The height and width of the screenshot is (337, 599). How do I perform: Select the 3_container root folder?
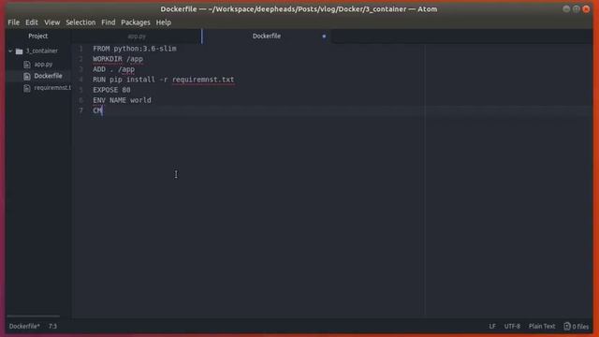(x=41, y=51)
